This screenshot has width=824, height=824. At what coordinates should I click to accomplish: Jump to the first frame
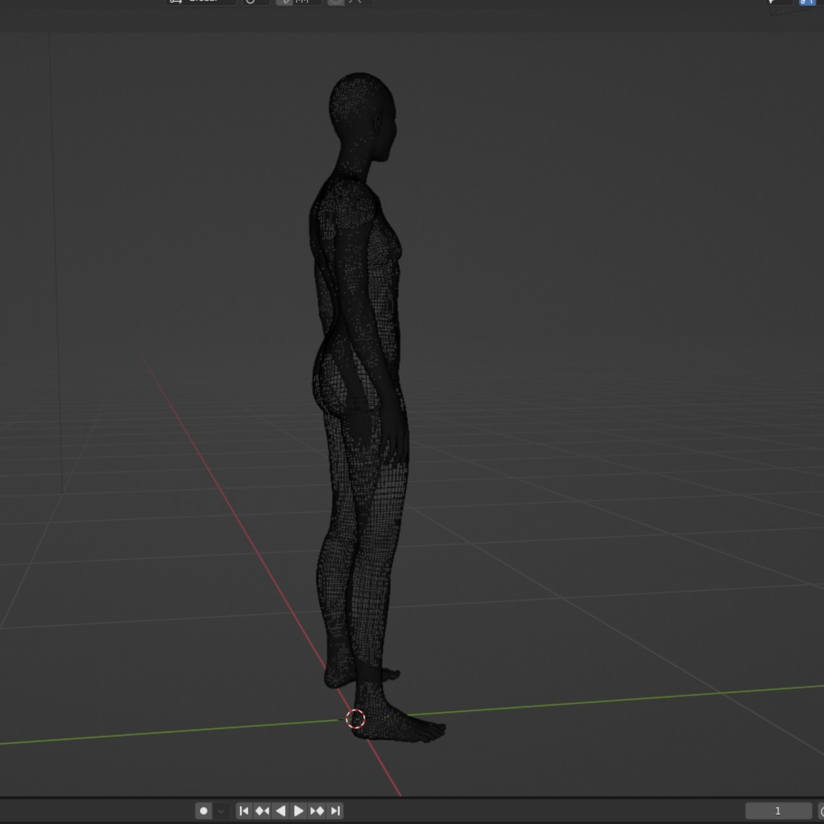click(244, 811)
